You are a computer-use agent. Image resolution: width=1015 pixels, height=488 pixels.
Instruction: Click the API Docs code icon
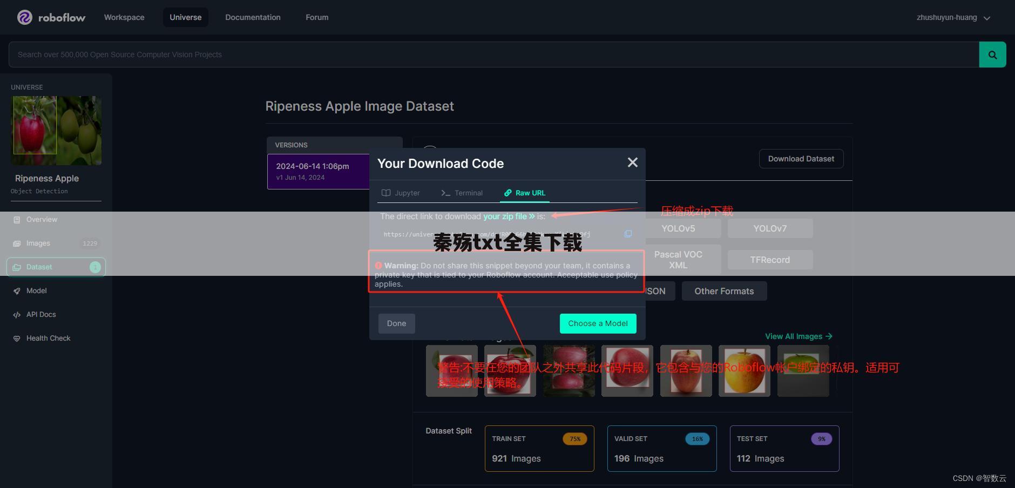[17, 315]
